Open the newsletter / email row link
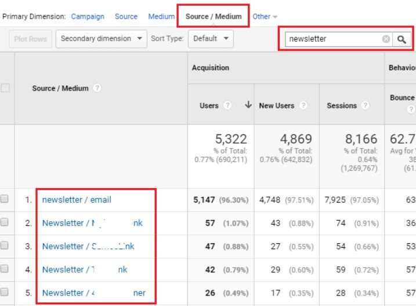416x306 pixels. click(x=77, y=200)
